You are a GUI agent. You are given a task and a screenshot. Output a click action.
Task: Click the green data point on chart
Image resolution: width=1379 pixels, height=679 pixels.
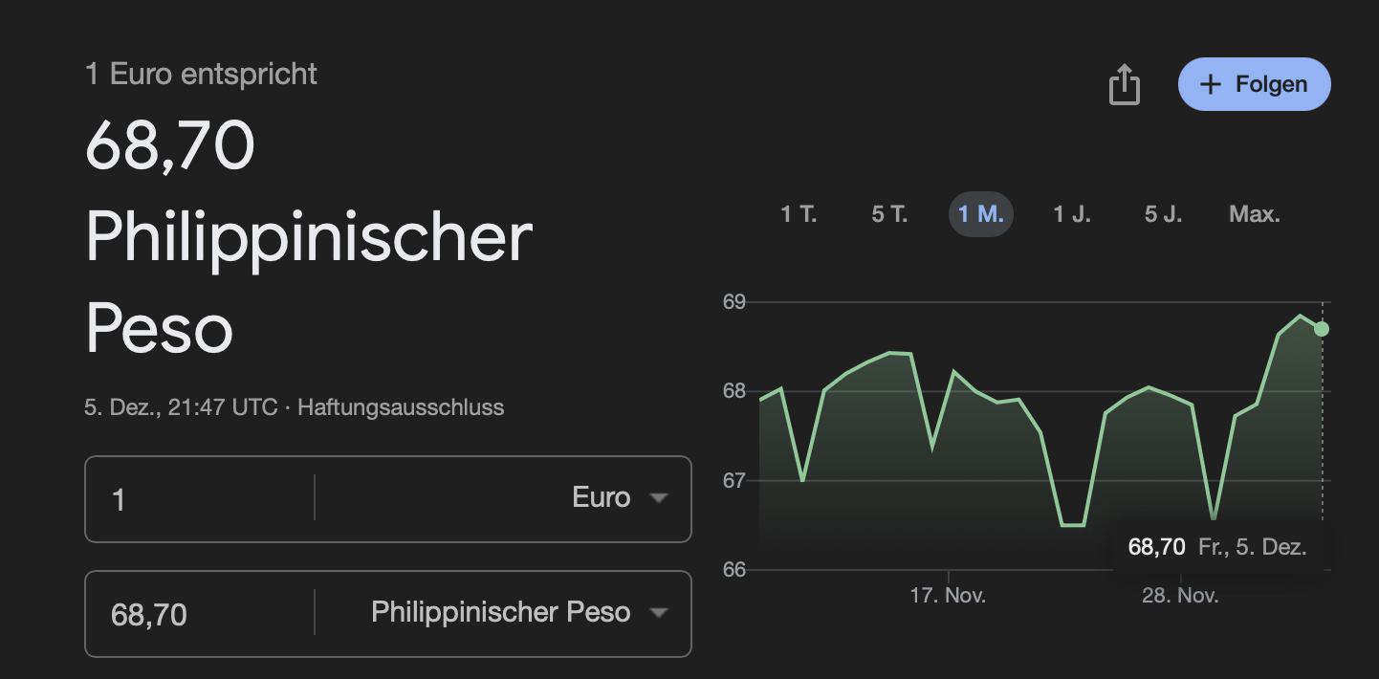click(1322, 329)
